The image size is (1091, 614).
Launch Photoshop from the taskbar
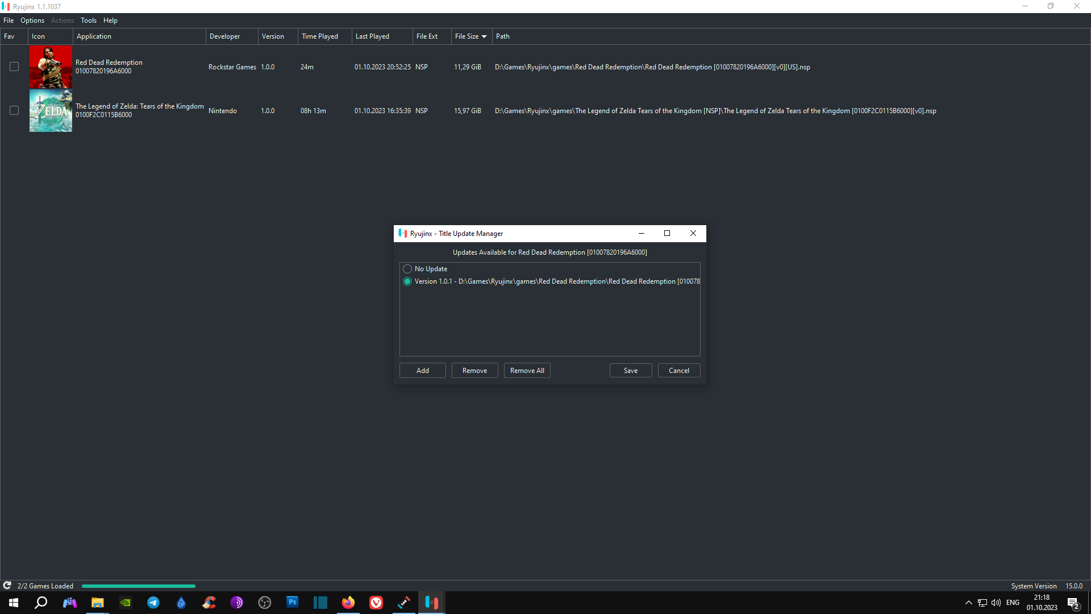292,602
